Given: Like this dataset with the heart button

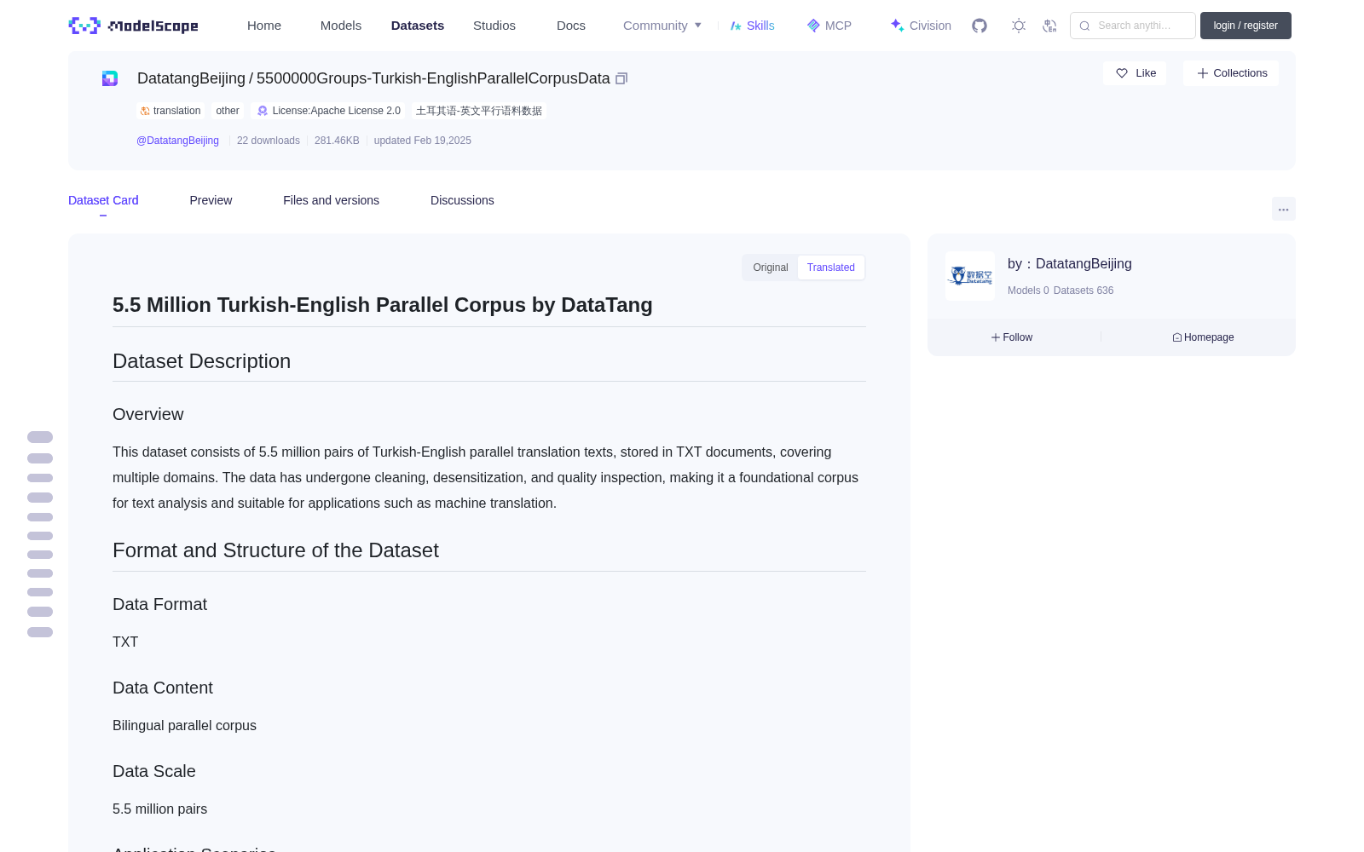Looking at the screenshot, I should point(1135,73).
